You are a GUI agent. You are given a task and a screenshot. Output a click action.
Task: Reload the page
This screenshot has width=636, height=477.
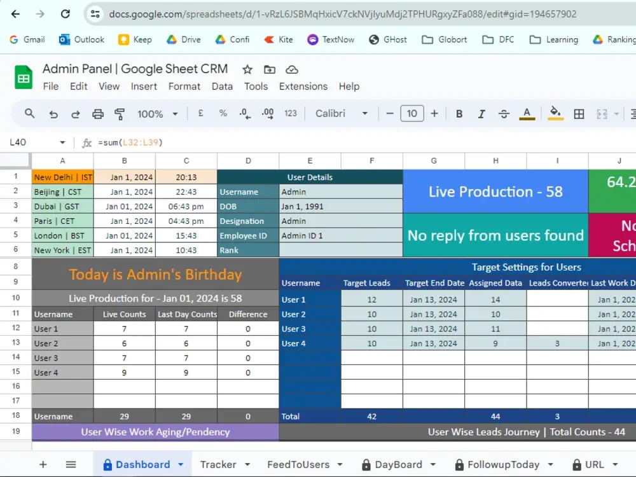click(65, 14)
